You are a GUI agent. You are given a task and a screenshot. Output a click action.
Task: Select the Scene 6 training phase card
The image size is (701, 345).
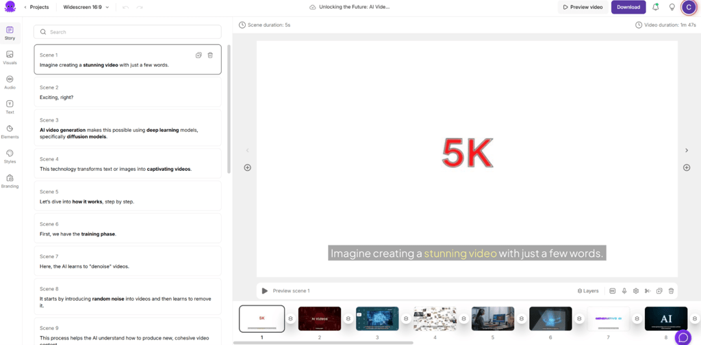point(127,228)
